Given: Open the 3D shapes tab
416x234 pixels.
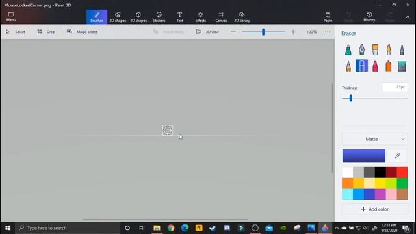Looking at the screenshot, I should pos(138,17).
